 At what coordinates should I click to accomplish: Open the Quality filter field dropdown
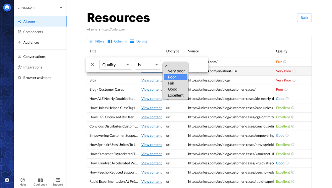(x=116, y=64)
